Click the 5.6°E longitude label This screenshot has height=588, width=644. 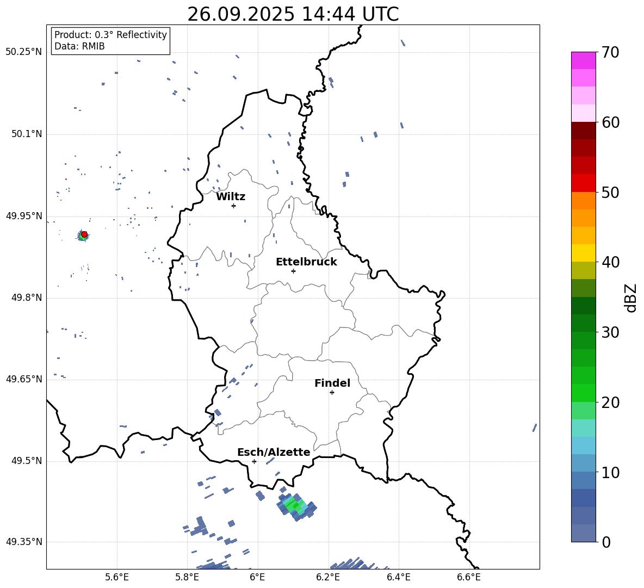click(x=117, y=577)
